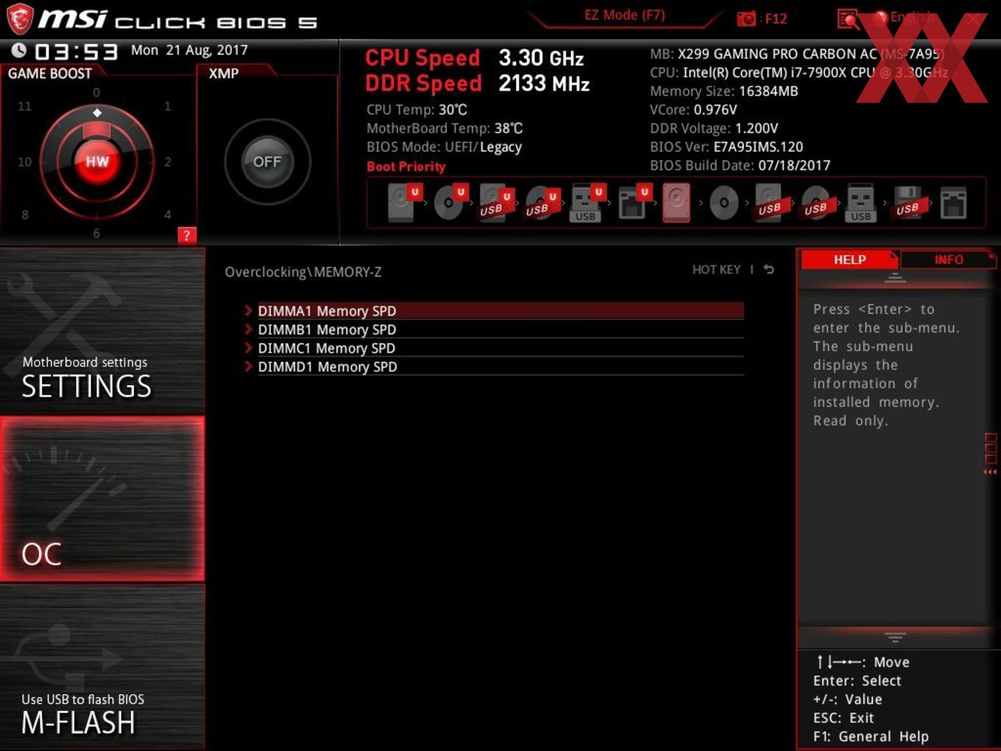Screen dimensions: 1001x751
Task: Select the highlighted red legacy hard disk icon
Action: point(676,202)
